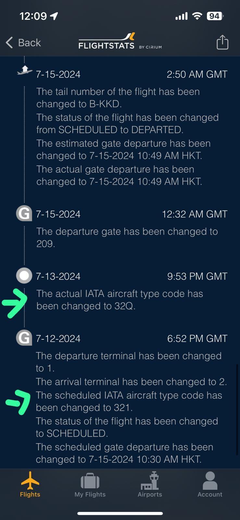Go to the Account tab

coord(210,485)
